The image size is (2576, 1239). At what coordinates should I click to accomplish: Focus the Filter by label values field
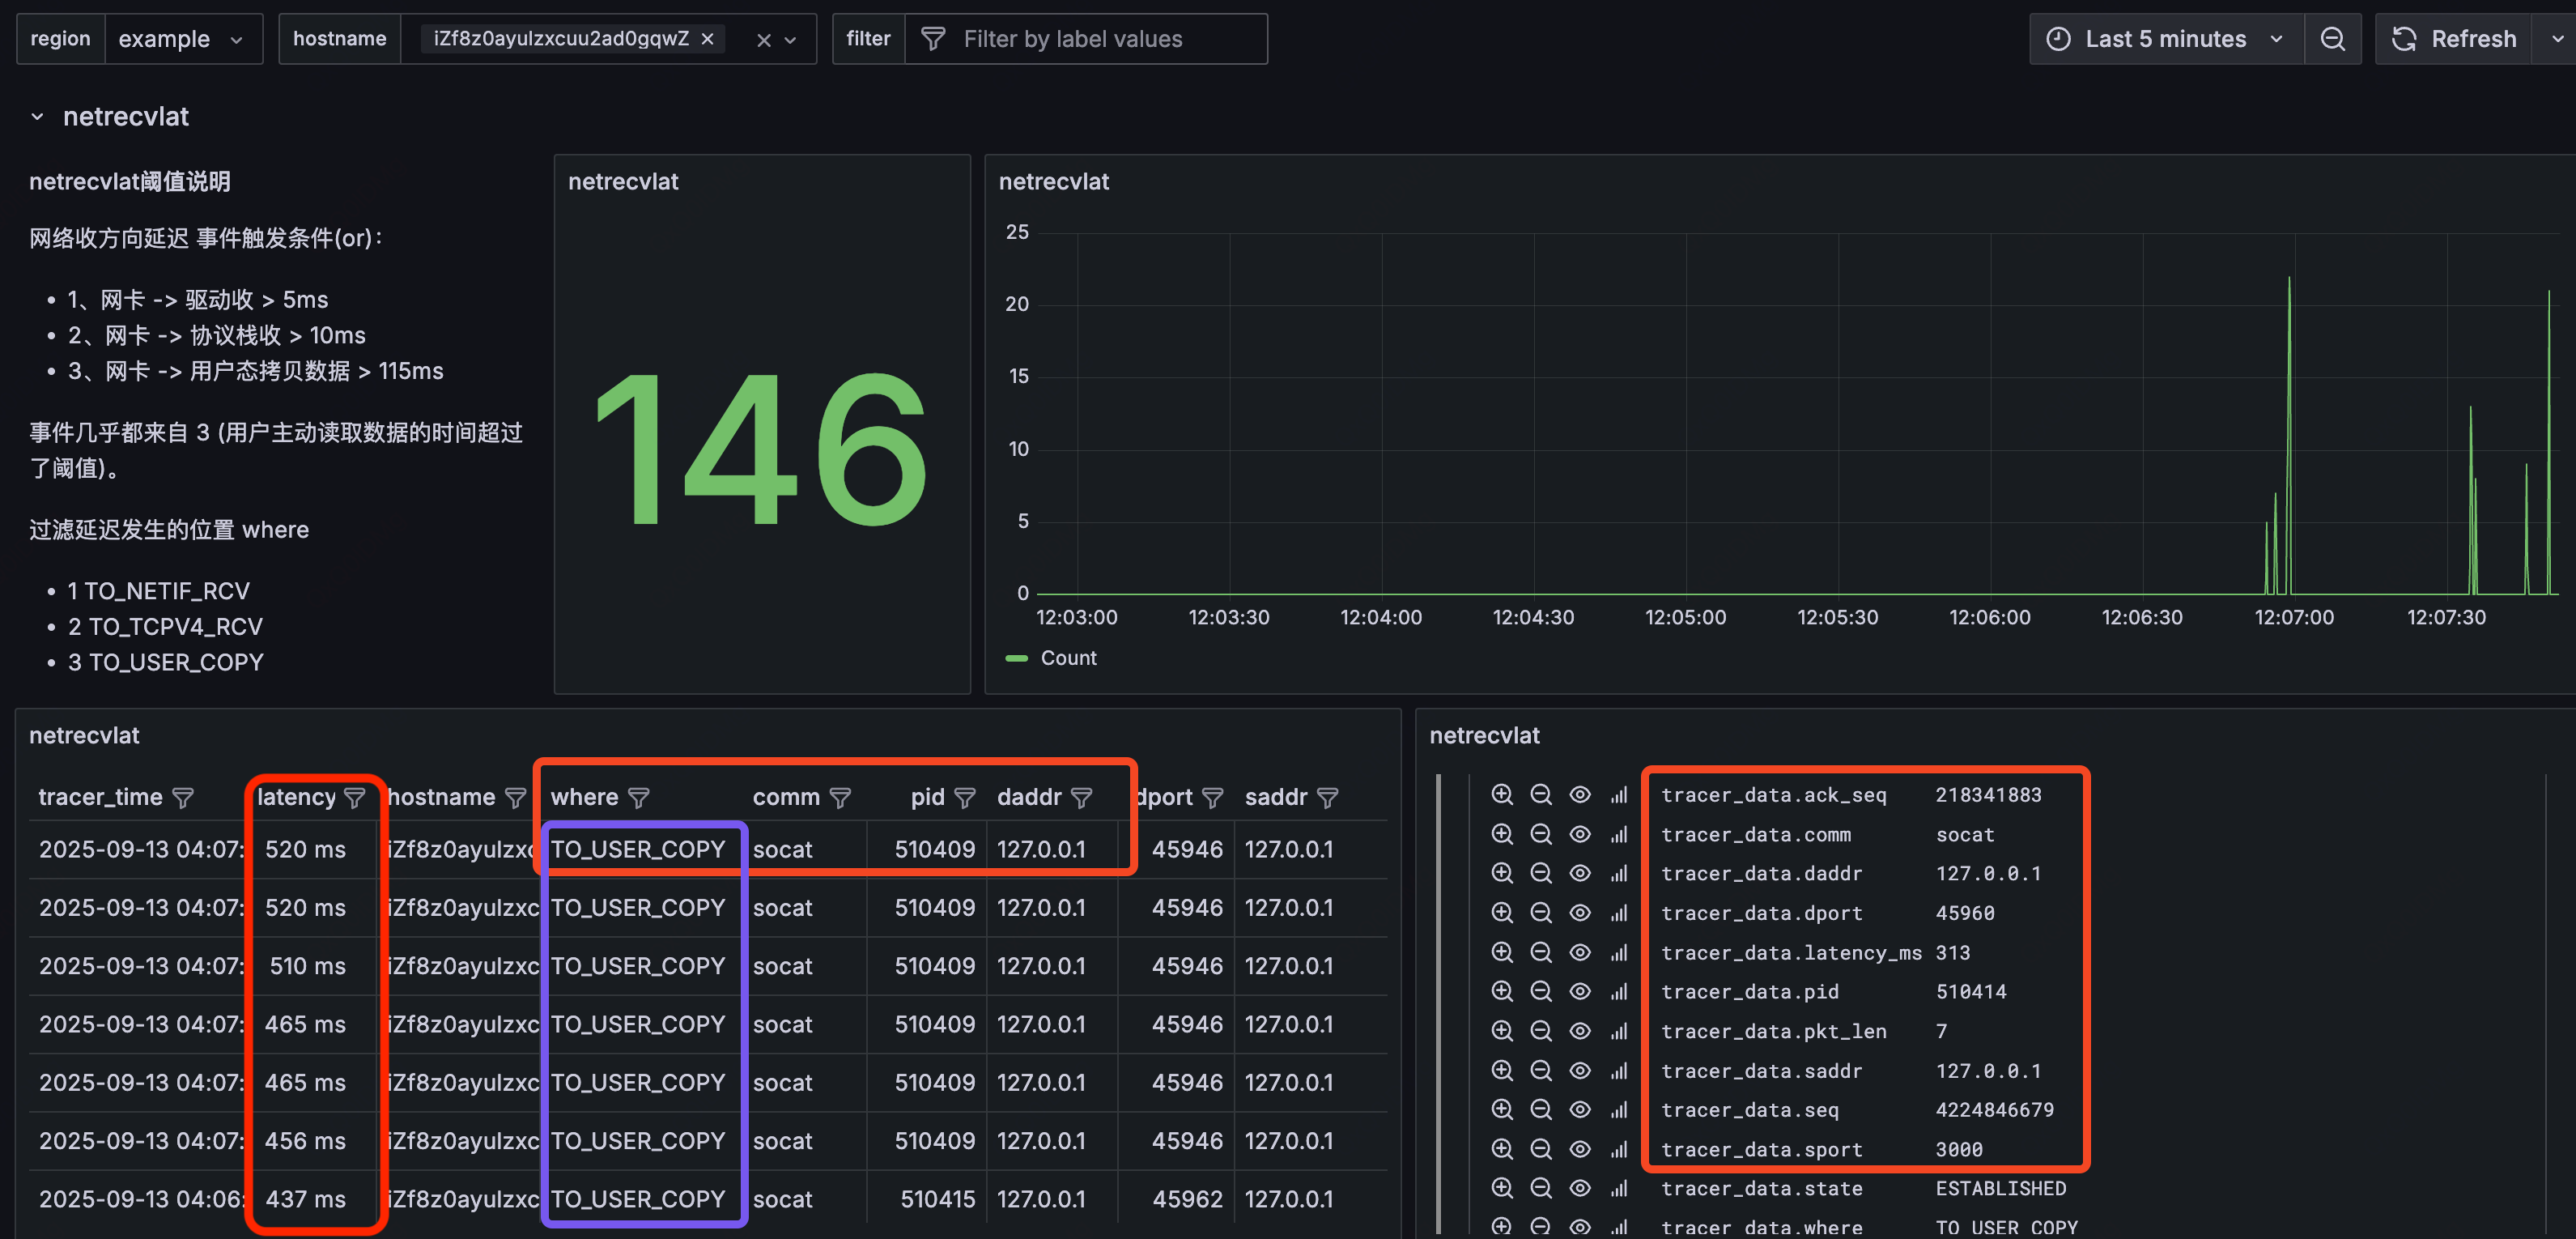1086,39
